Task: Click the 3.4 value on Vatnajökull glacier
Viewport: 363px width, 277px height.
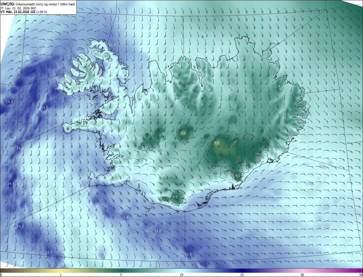Action: 216,143
